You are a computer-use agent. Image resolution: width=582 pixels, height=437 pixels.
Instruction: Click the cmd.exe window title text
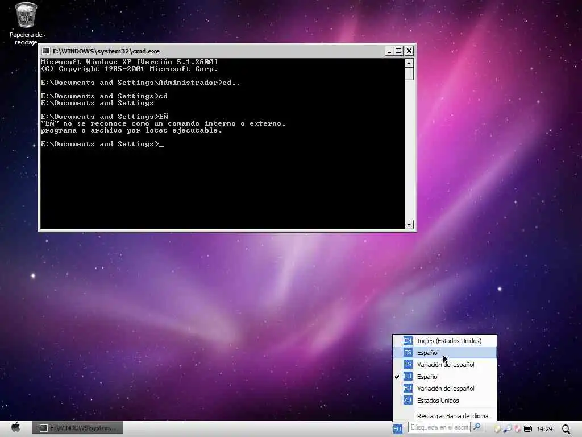pyautogui.click(x=106, y=51)
